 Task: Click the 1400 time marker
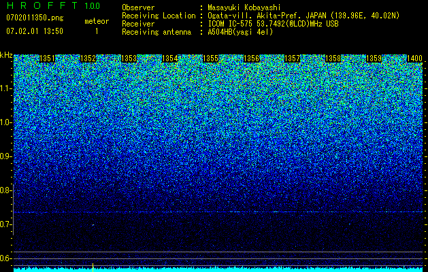tap(414, 58)
